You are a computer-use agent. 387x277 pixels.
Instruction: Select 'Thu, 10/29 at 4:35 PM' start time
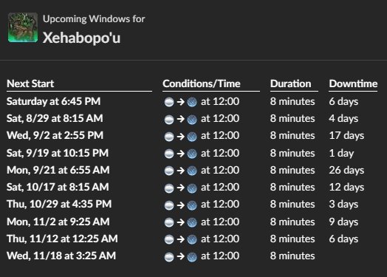59,204
